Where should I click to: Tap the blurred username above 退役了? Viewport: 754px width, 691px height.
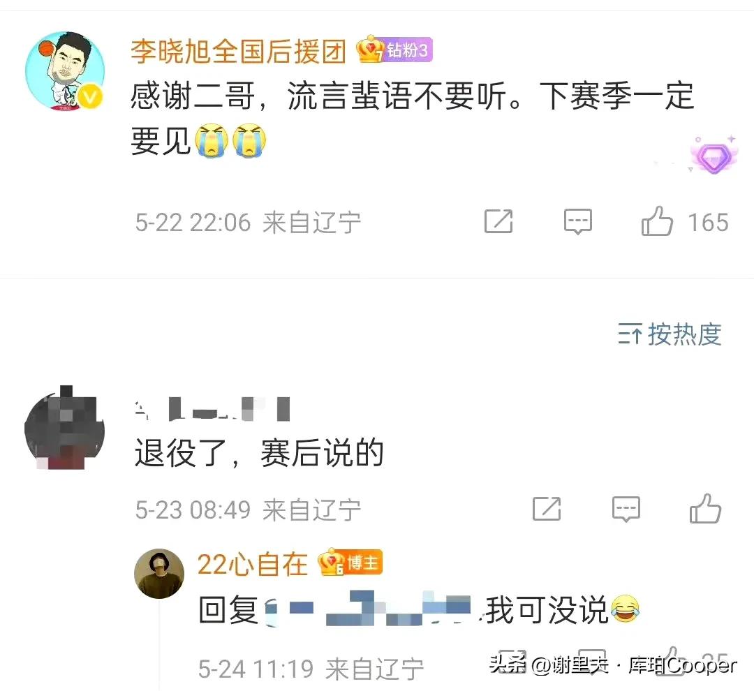click(x=212, y=409)
